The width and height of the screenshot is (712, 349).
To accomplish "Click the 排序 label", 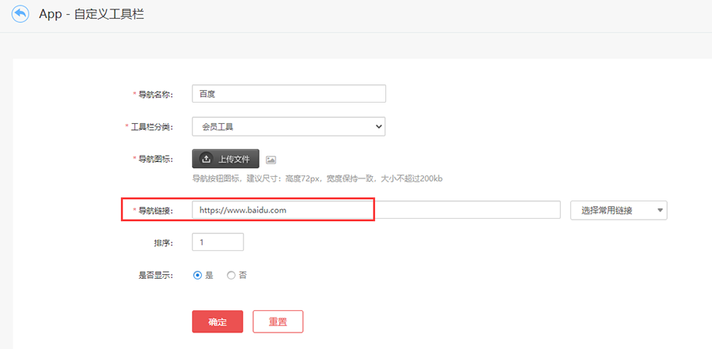I will pos(164,242).
